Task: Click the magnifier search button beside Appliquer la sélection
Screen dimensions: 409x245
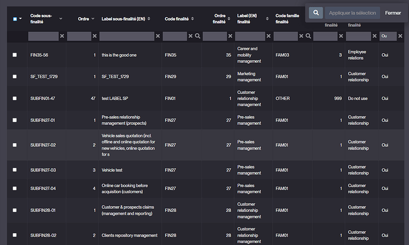Action: click(317, 12)
